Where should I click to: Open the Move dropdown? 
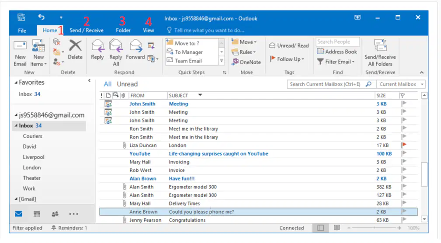pyautogui.click(x=244, y=42)
